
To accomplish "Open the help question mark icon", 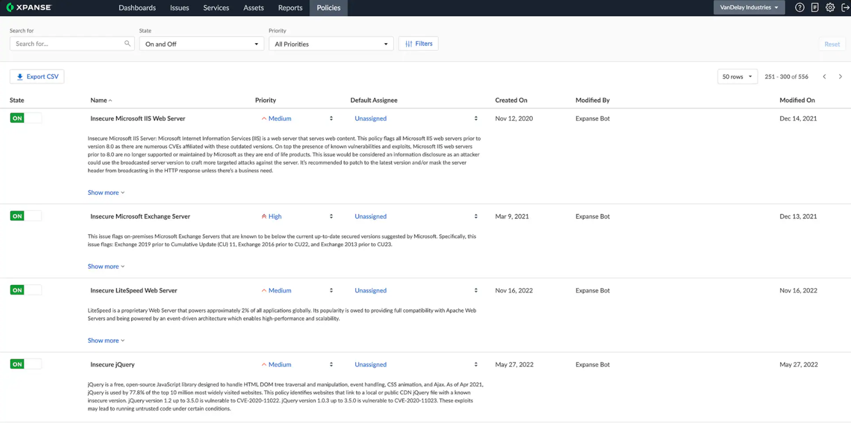I will click(799, 7).
